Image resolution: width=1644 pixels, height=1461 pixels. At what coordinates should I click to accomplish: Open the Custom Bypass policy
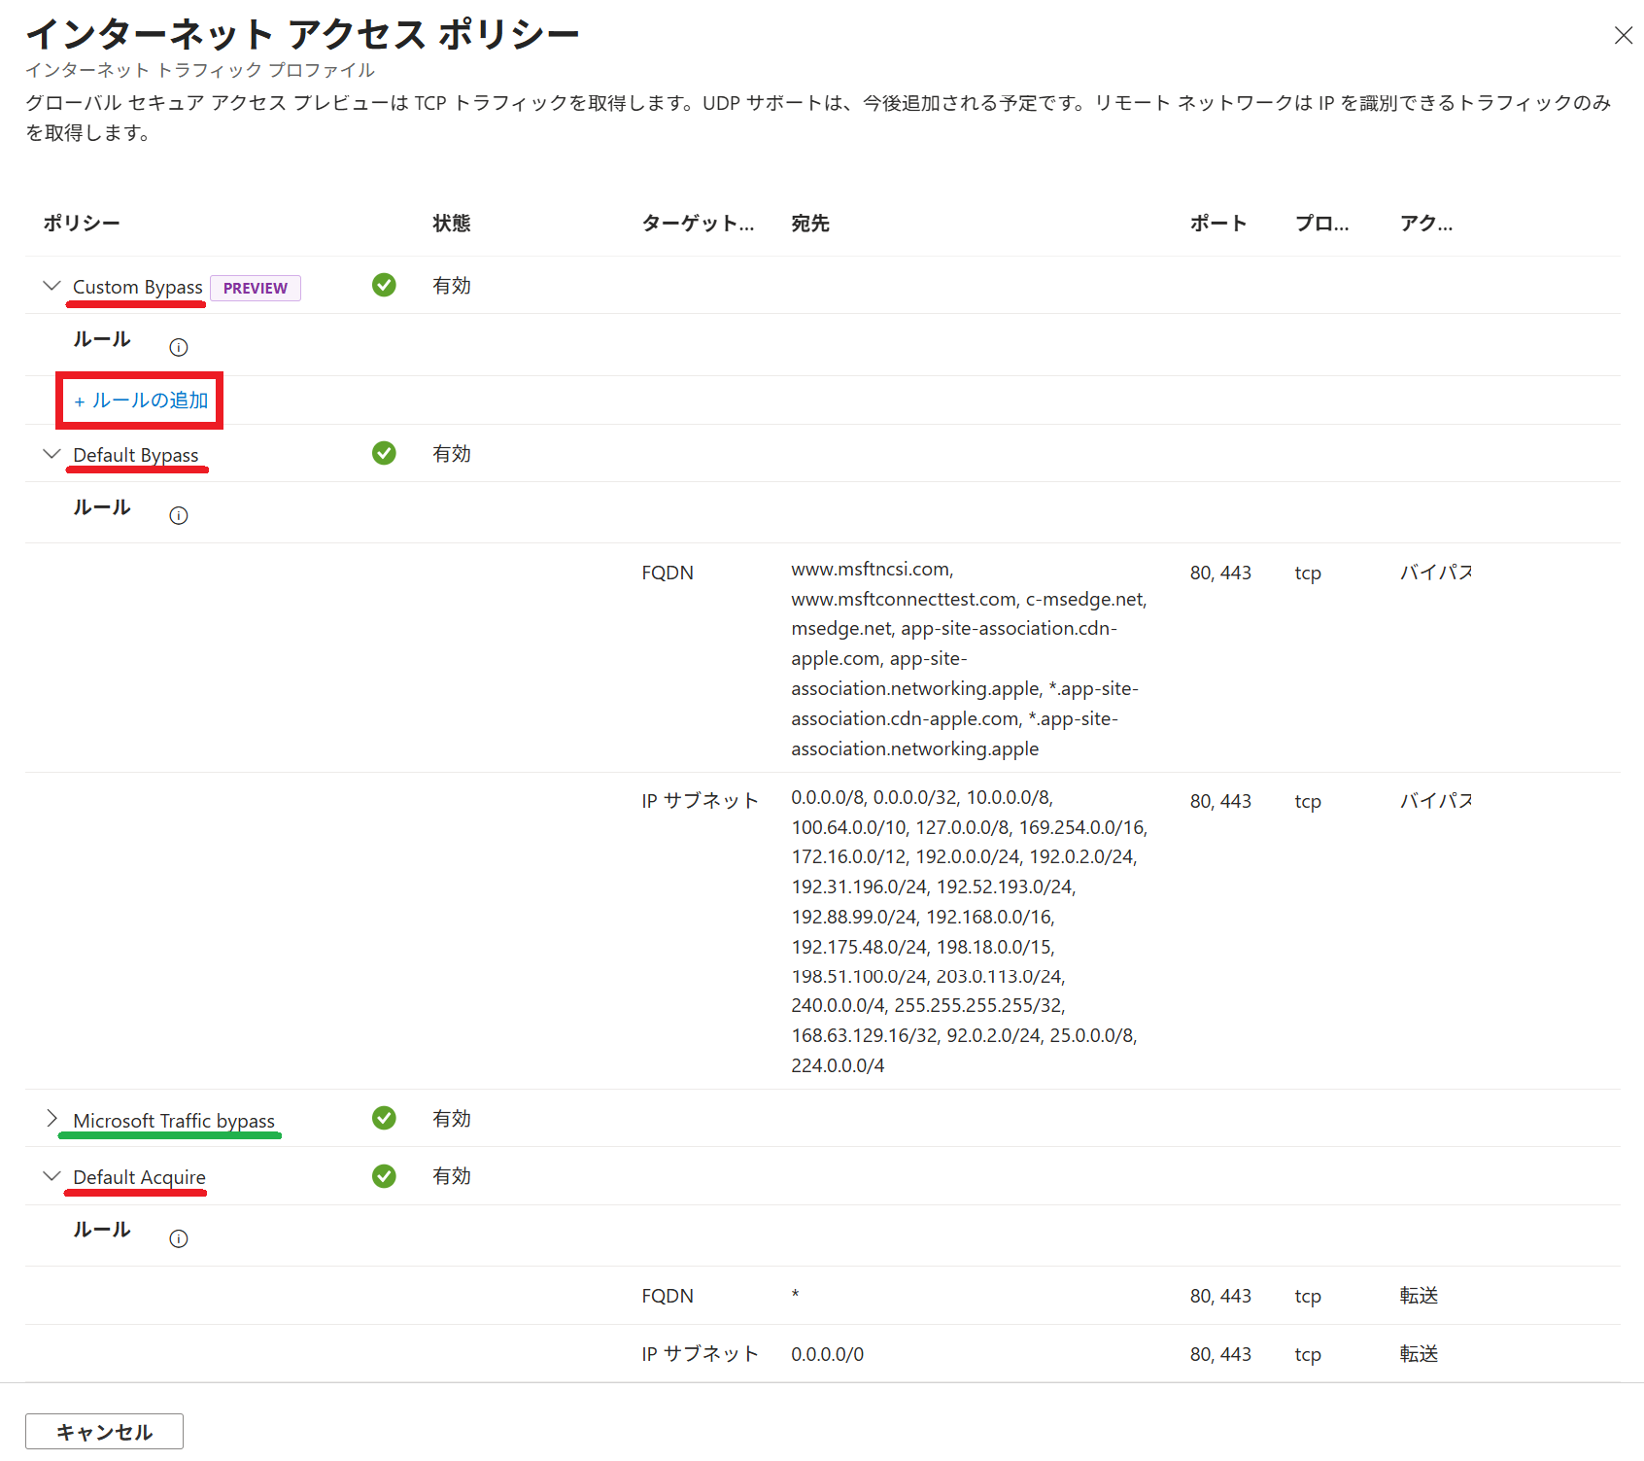pos(137,286)
